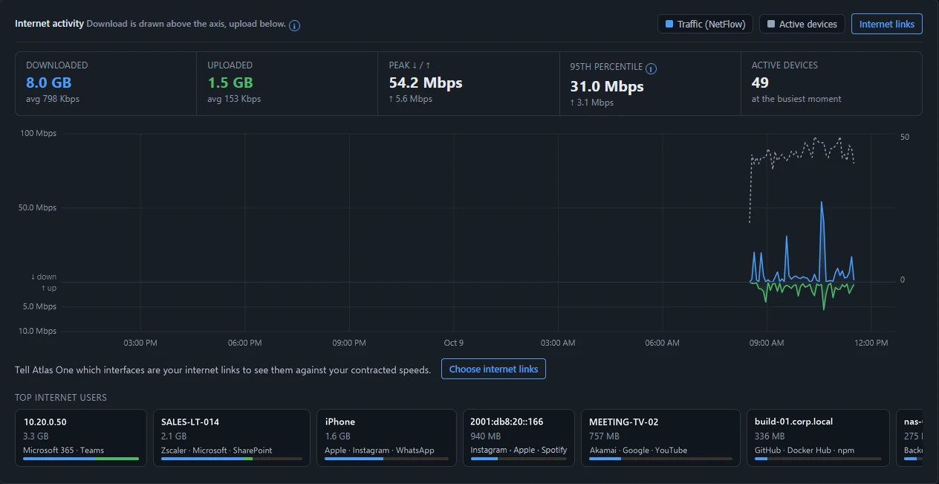This screenshot has width=939, height=484.
Task: Click the Choose internet links button
Action: point(493,369)
